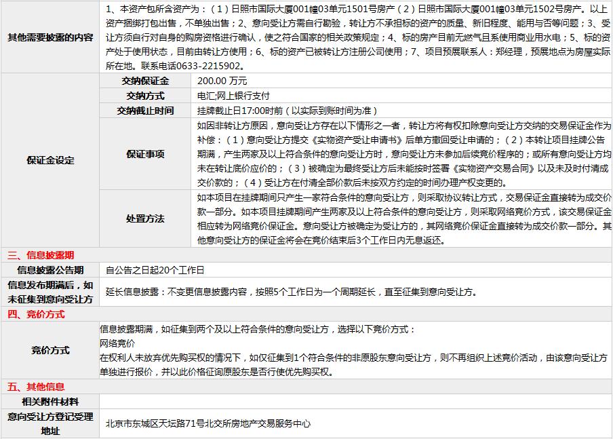Click the 交纳保证金 label
This screenshot has width=613, height=439.
145,81
